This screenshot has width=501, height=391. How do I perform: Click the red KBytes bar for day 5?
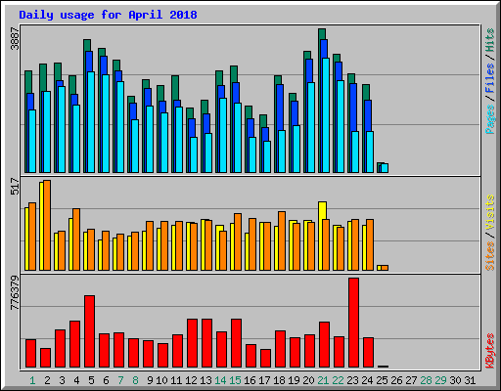coord(89,331)
